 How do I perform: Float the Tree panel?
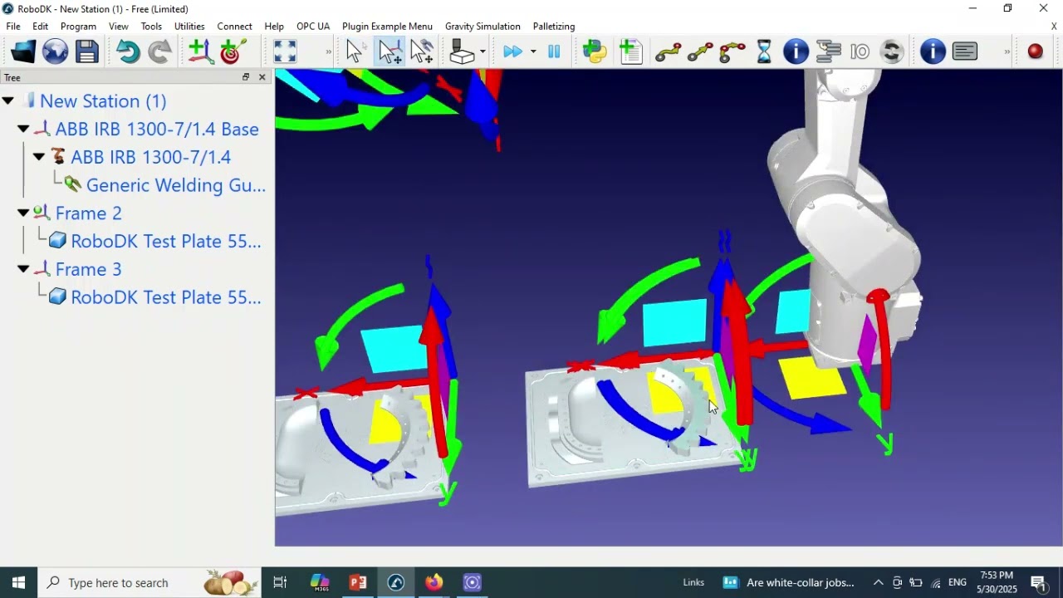point(246,77)
